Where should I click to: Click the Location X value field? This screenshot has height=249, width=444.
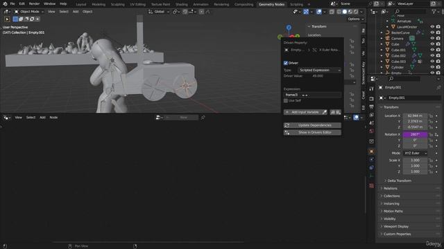pos(415,116)
